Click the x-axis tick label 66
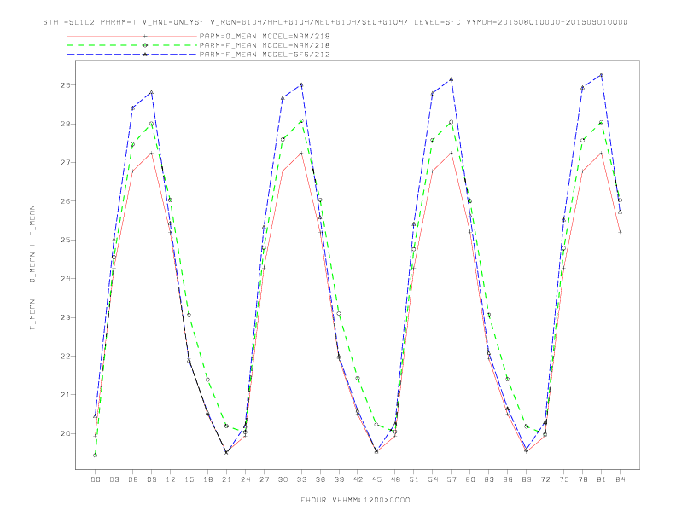 [x=508, y=479]
